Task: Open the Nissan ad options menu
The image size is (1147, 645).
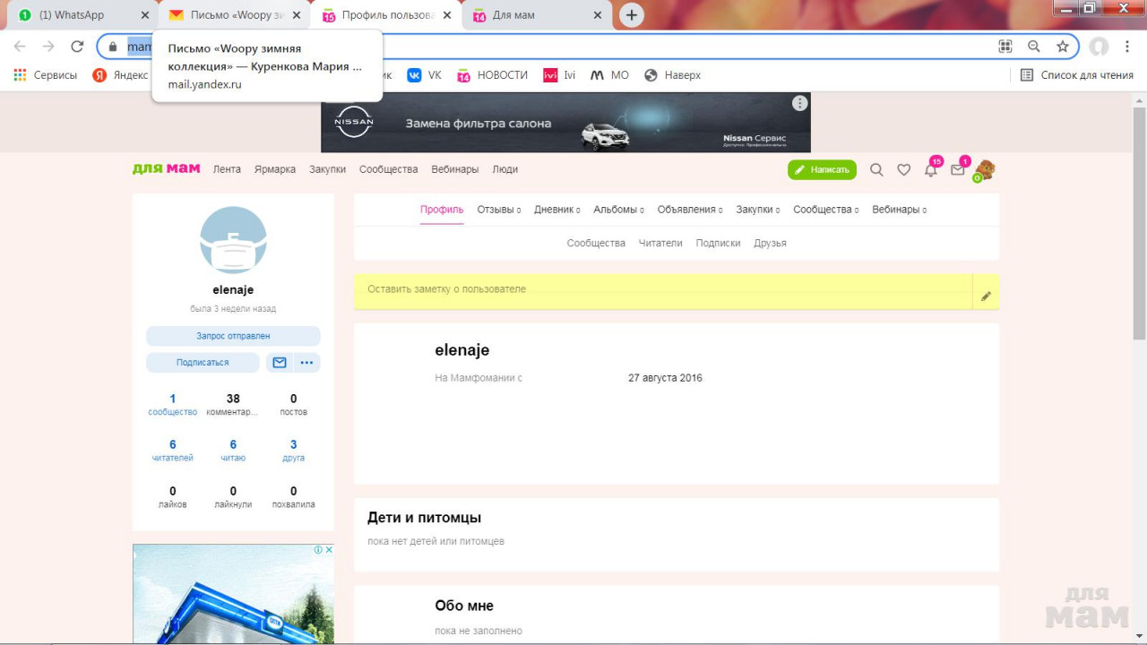Action: (799, 104)
